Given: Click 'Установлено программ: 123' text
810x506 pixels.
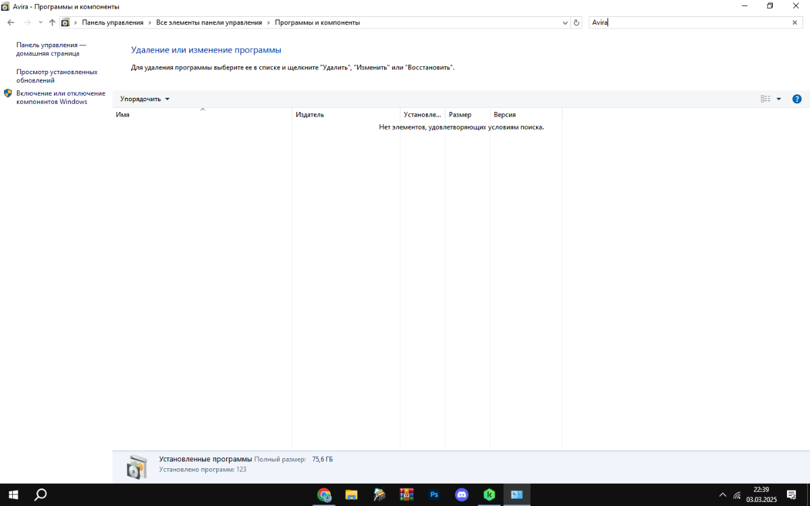Looking at the screenshot, I should click(x=202, y=469).
